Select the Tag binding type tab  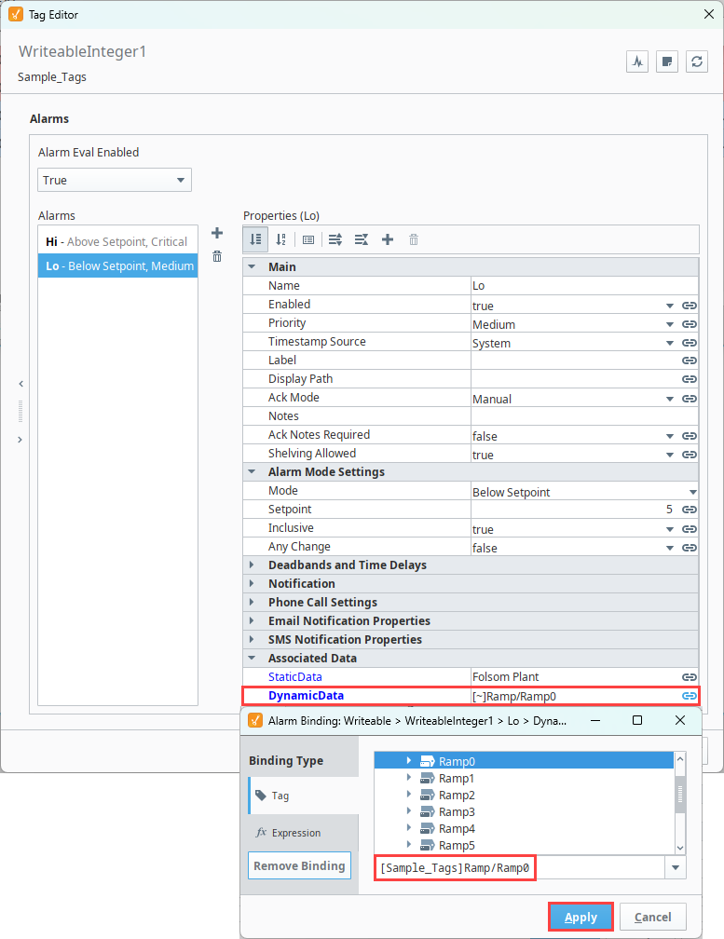click(x=304, y=796)
